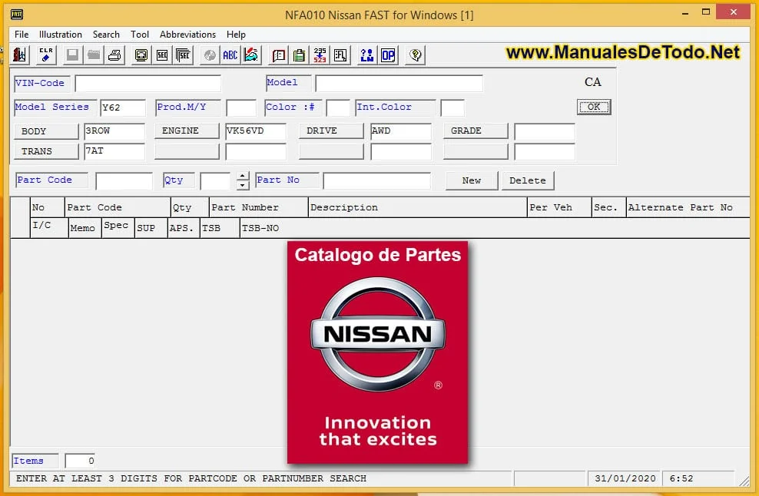The height and width of the screenshot is (496, 759).
Task: Click the Items count field
Action: coord(80,461)
